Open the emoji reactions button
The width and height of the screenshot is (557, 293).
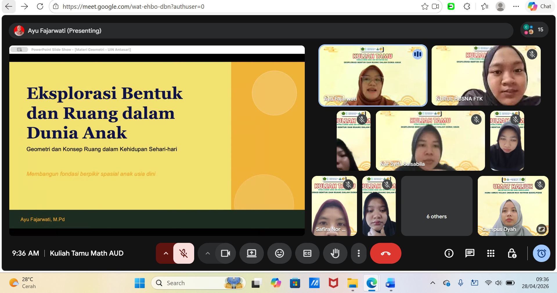pyautogui.click(x=280, y=253)
